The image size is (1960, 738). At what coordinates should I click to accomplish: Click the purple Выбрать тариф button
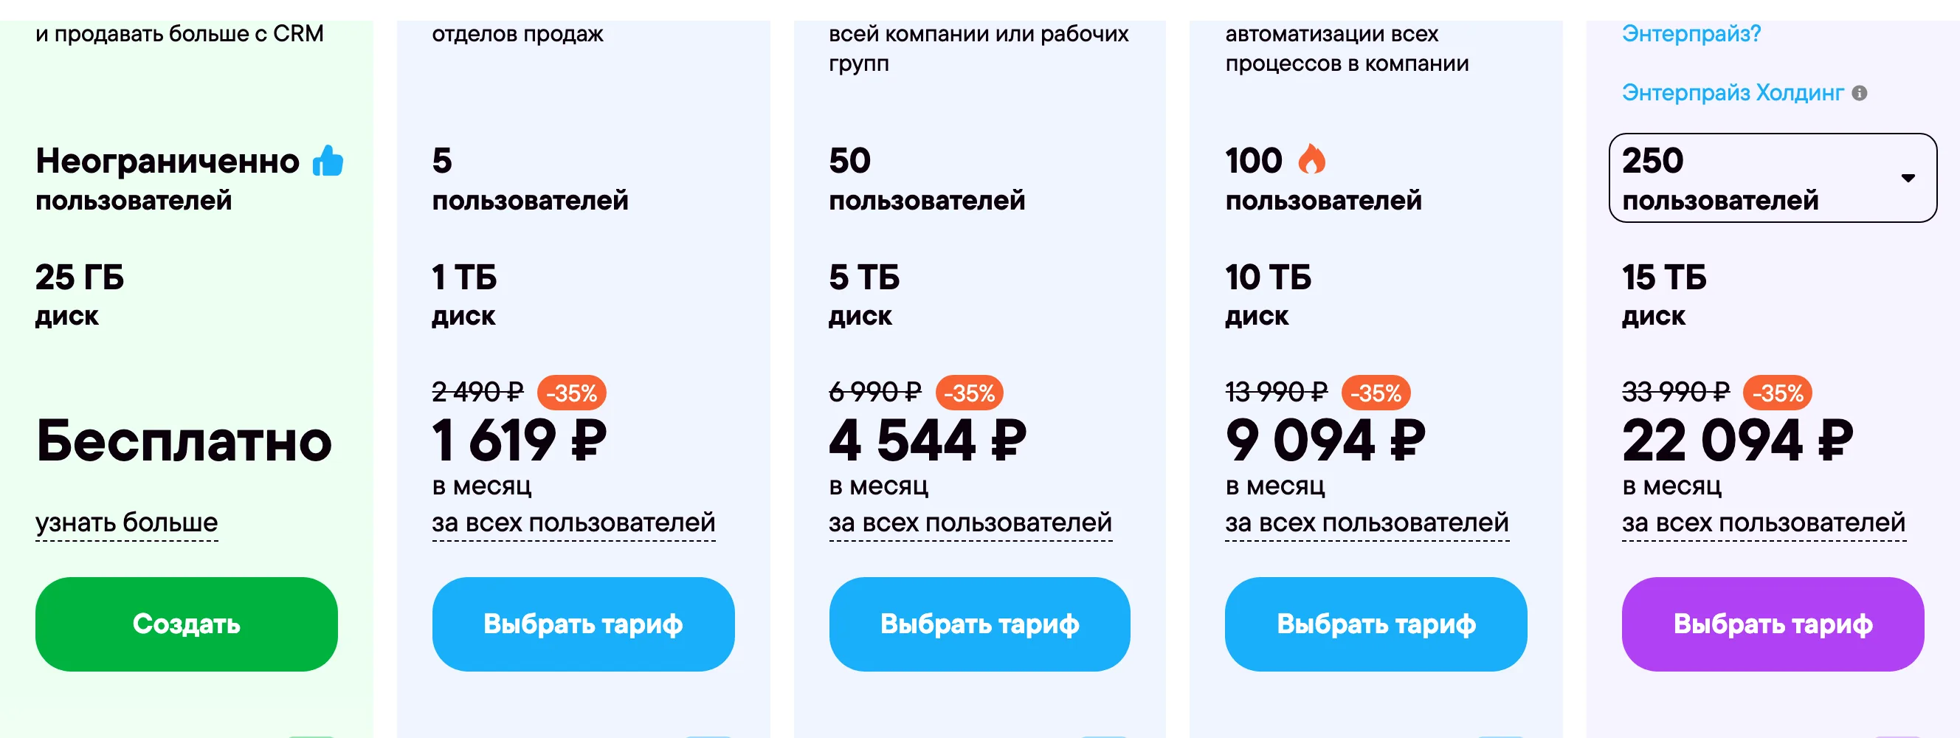coord(1773,624)
